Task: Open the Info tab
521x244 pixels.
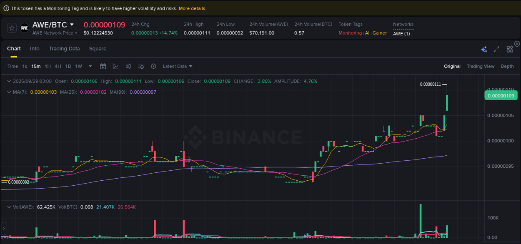Action: tap(35, 49)
